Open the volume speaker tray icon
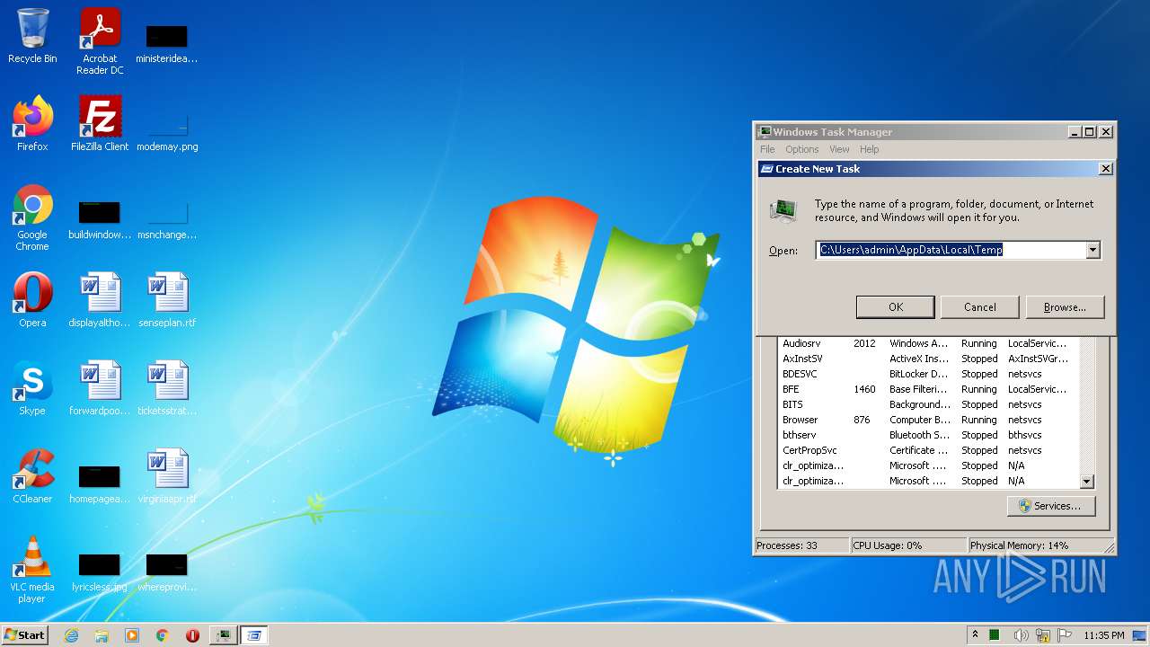The height and width of the screenshot is (647, 1150). pyautogui.click(x=1022, y=635)
